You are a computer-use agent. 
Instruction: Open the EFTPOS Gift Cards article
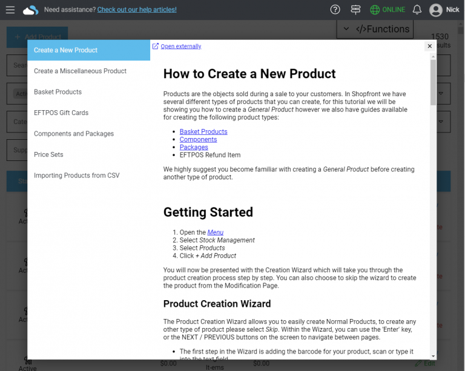click(61, 113)
